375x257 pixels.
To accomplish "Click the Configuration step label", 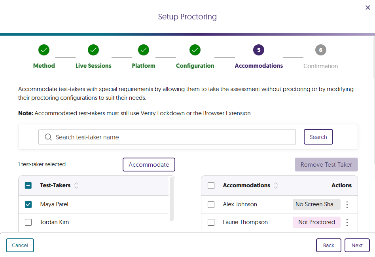I will click(x=195, y=66).
